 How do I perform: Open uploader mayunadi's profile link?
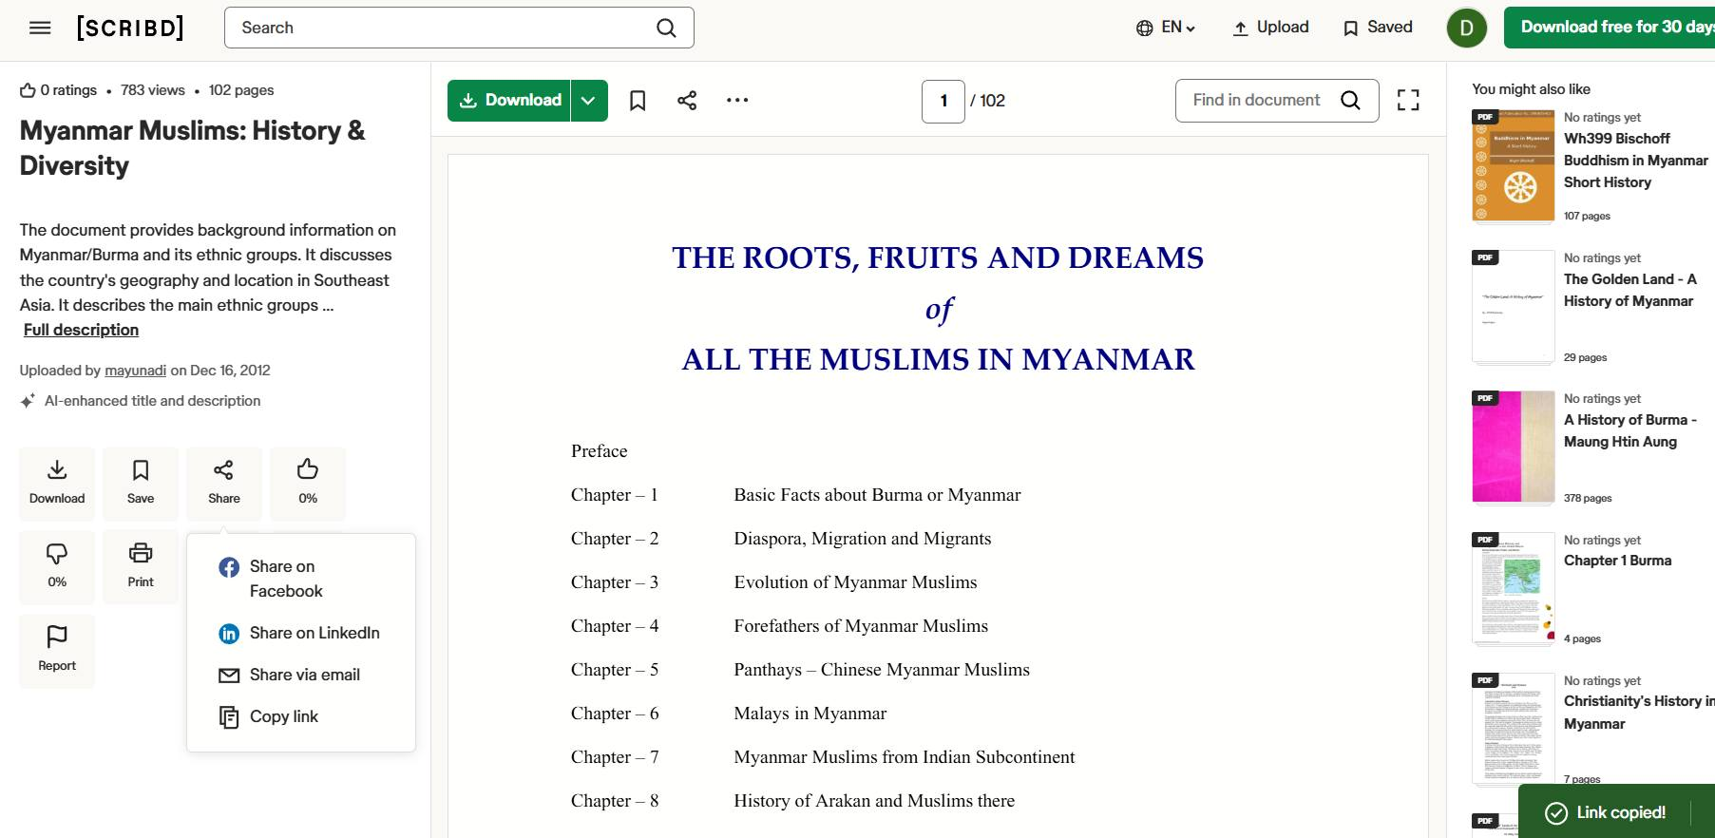(x=135, y=371)
